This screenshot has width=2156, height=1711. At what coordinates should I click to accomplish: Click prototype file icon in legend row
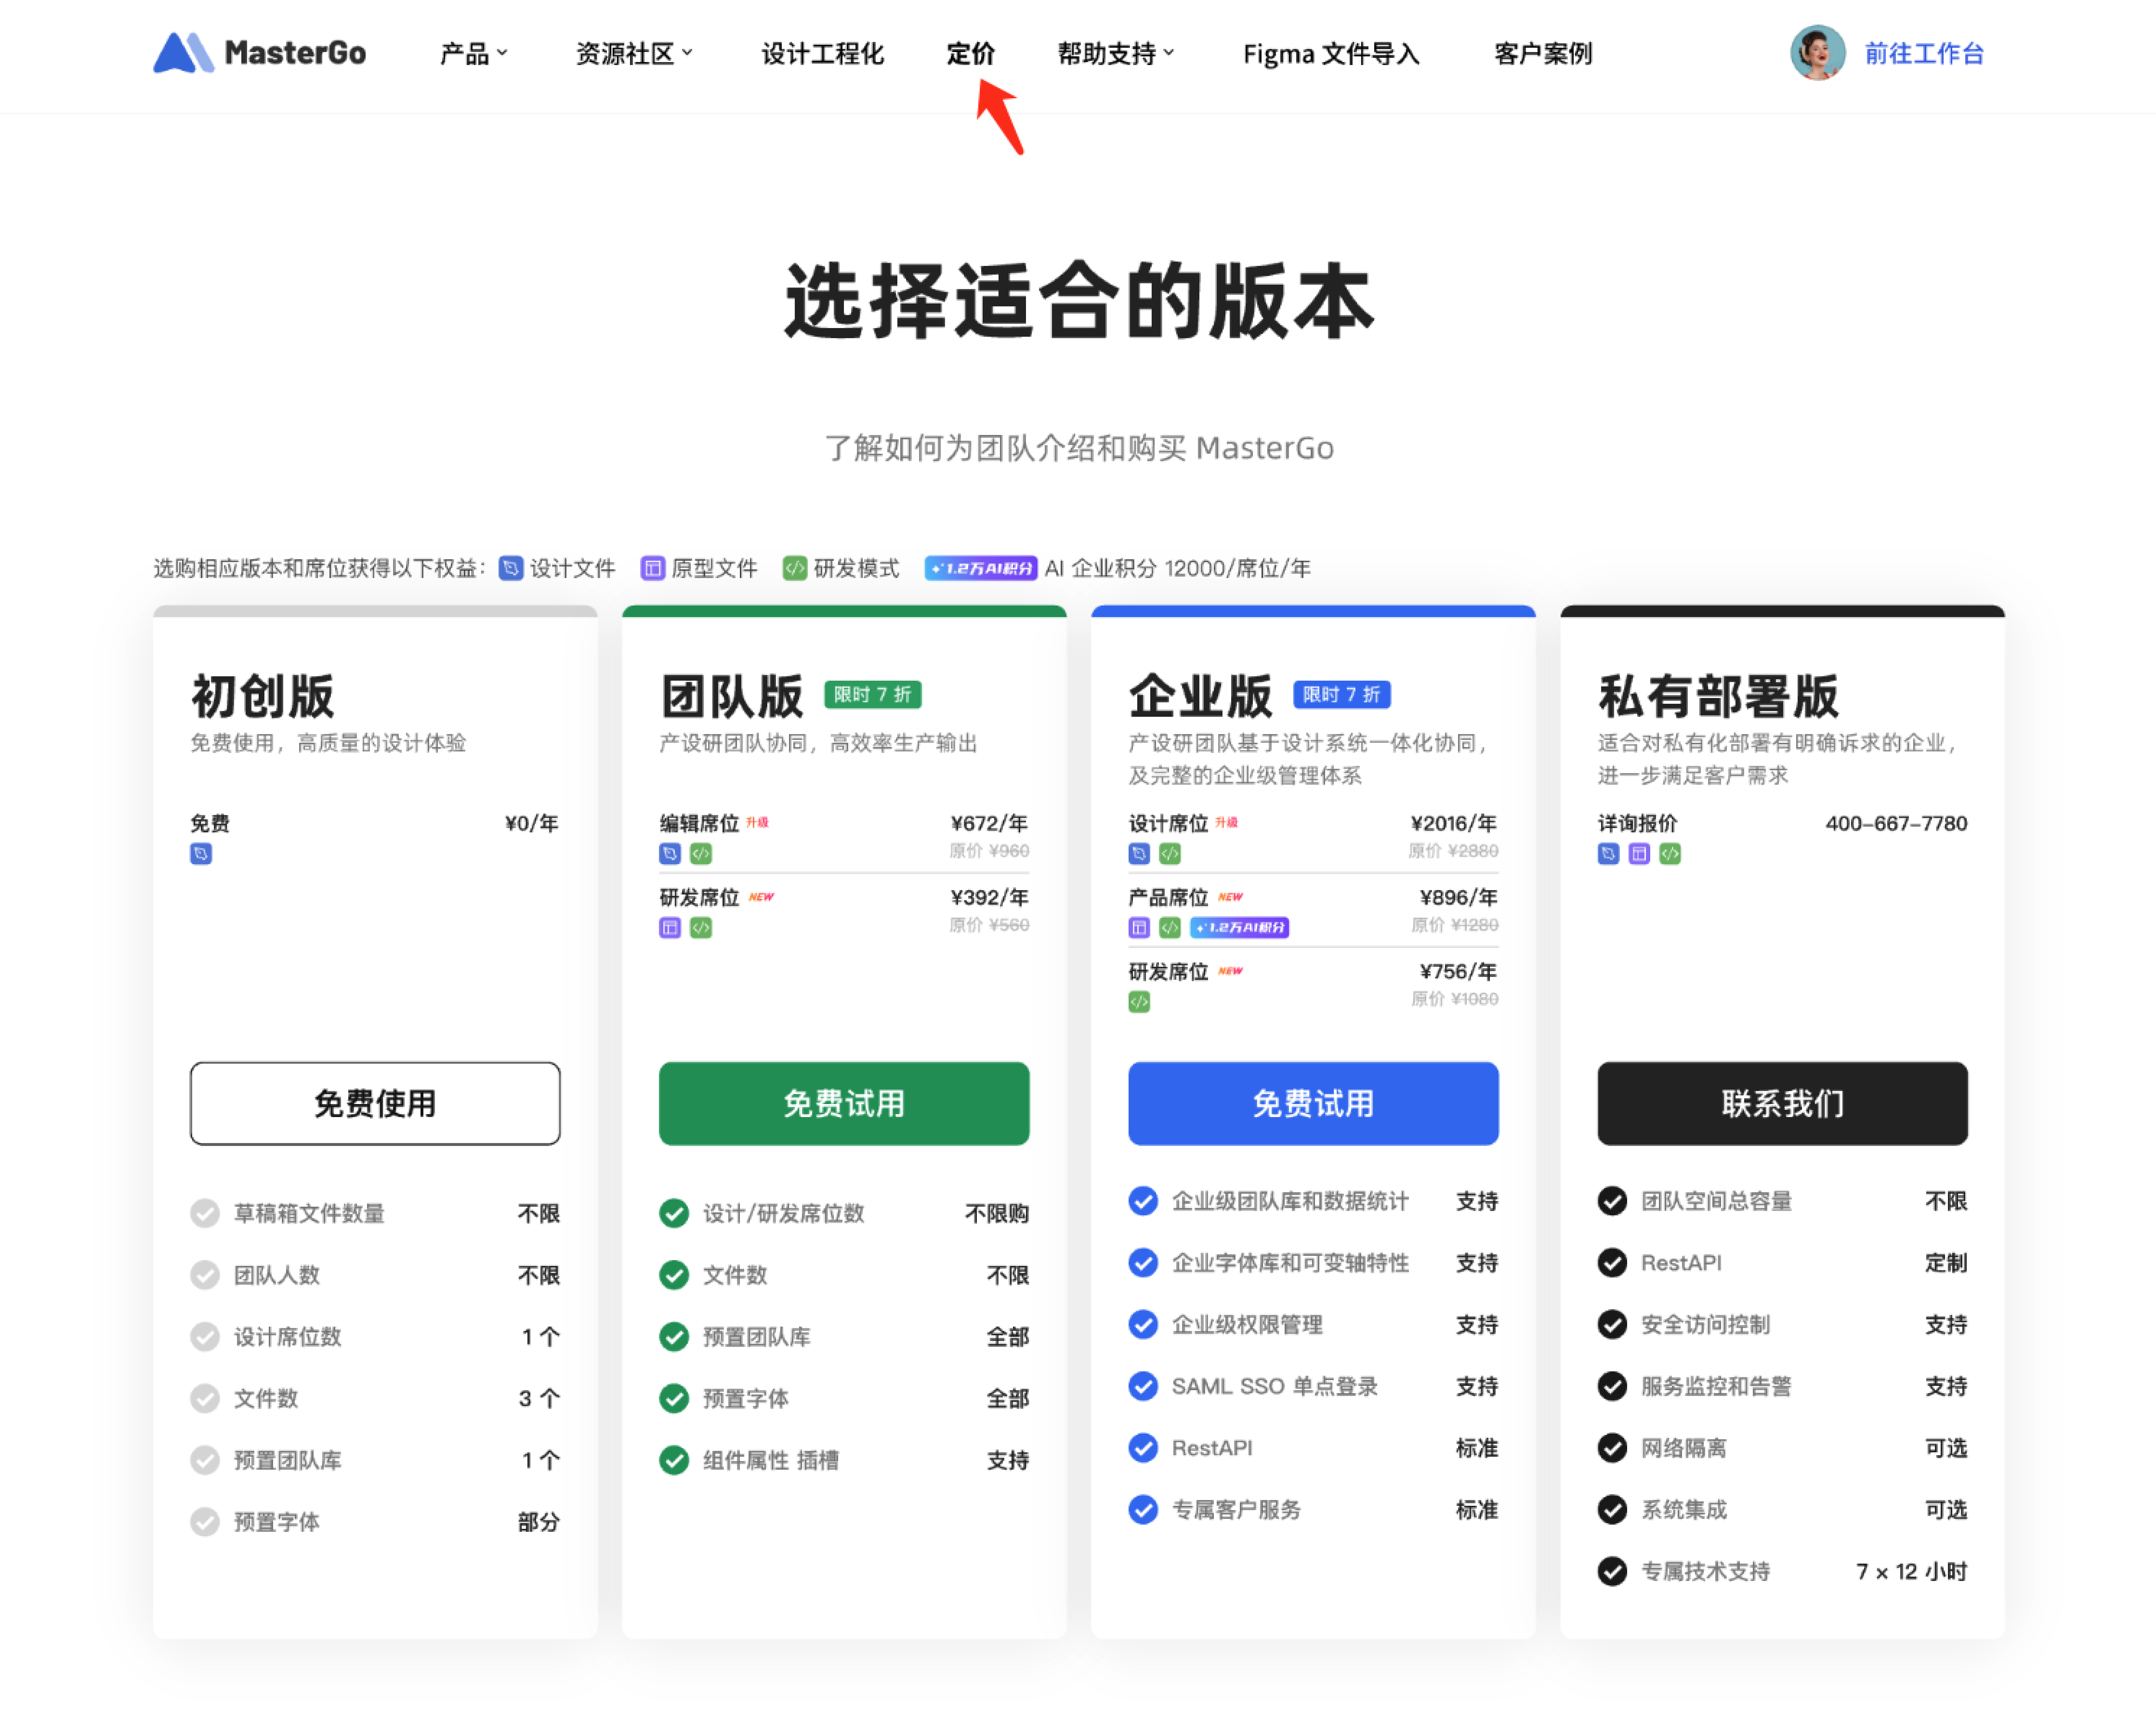pos(653,568)
